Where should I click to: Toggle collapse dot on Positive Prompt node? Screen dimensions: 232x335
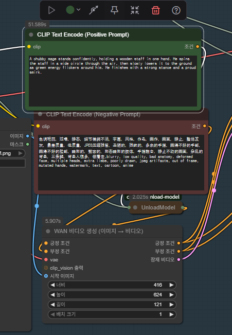tap(31, 34)
